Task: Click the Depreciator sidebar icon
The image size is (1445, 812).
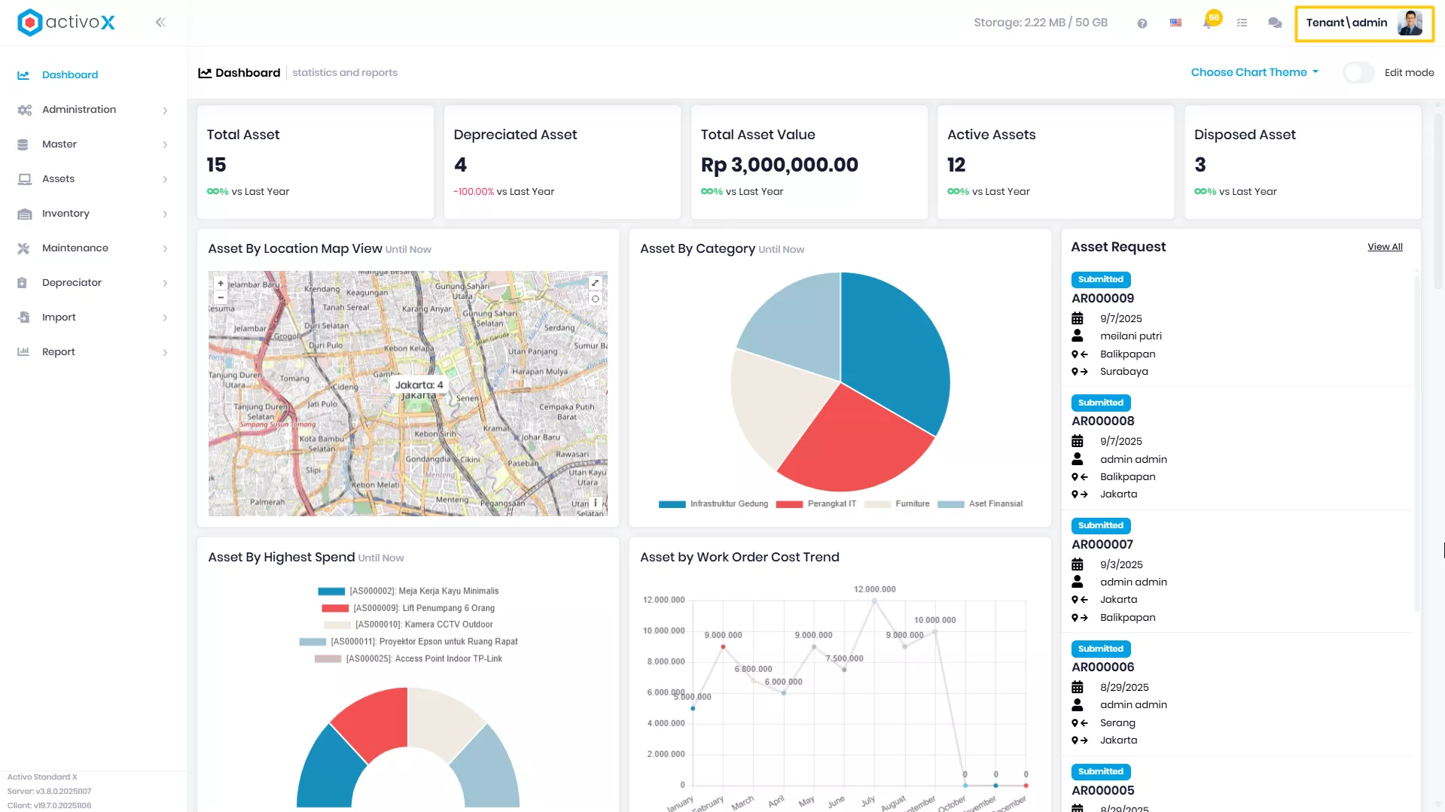Action: click(x=23, y=283)
